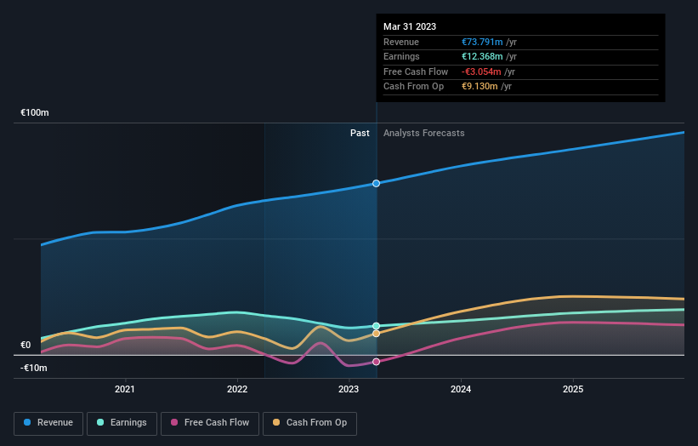Click the Mar 31 2023 tooltip date
The image size is (698, 446).
(x=410, y=26)
